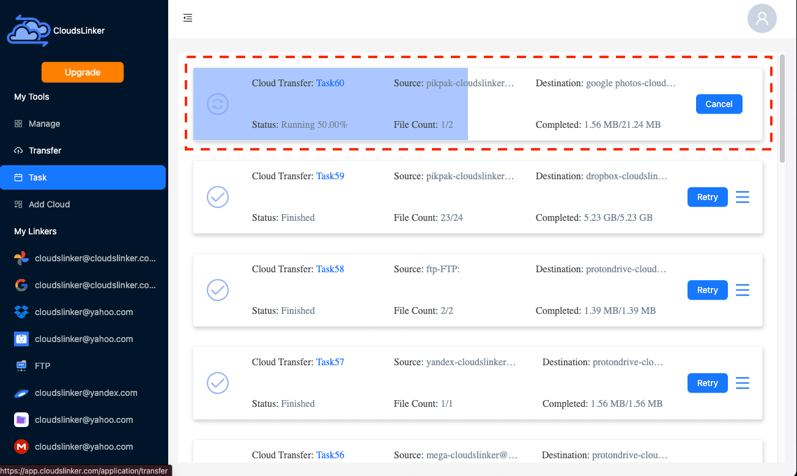Click the Google Photos pinwheel linker icon
This screenshot has width=797, height=476.
pos(21,258)
